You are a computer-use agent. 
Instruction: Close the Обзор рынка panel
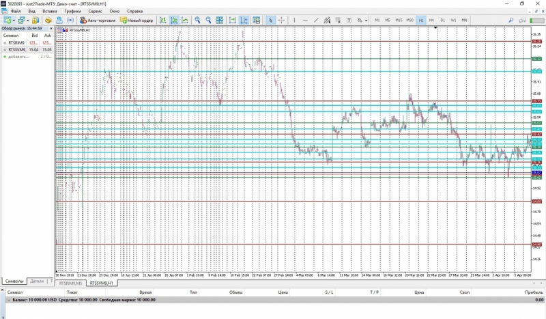pos(51,28)
